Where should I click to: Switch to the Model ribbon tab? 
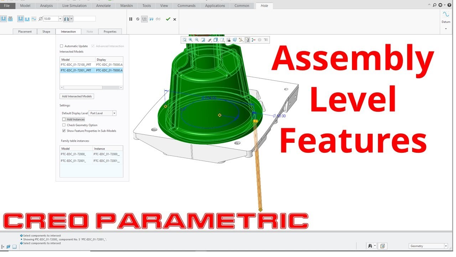(x=25, y=6)
